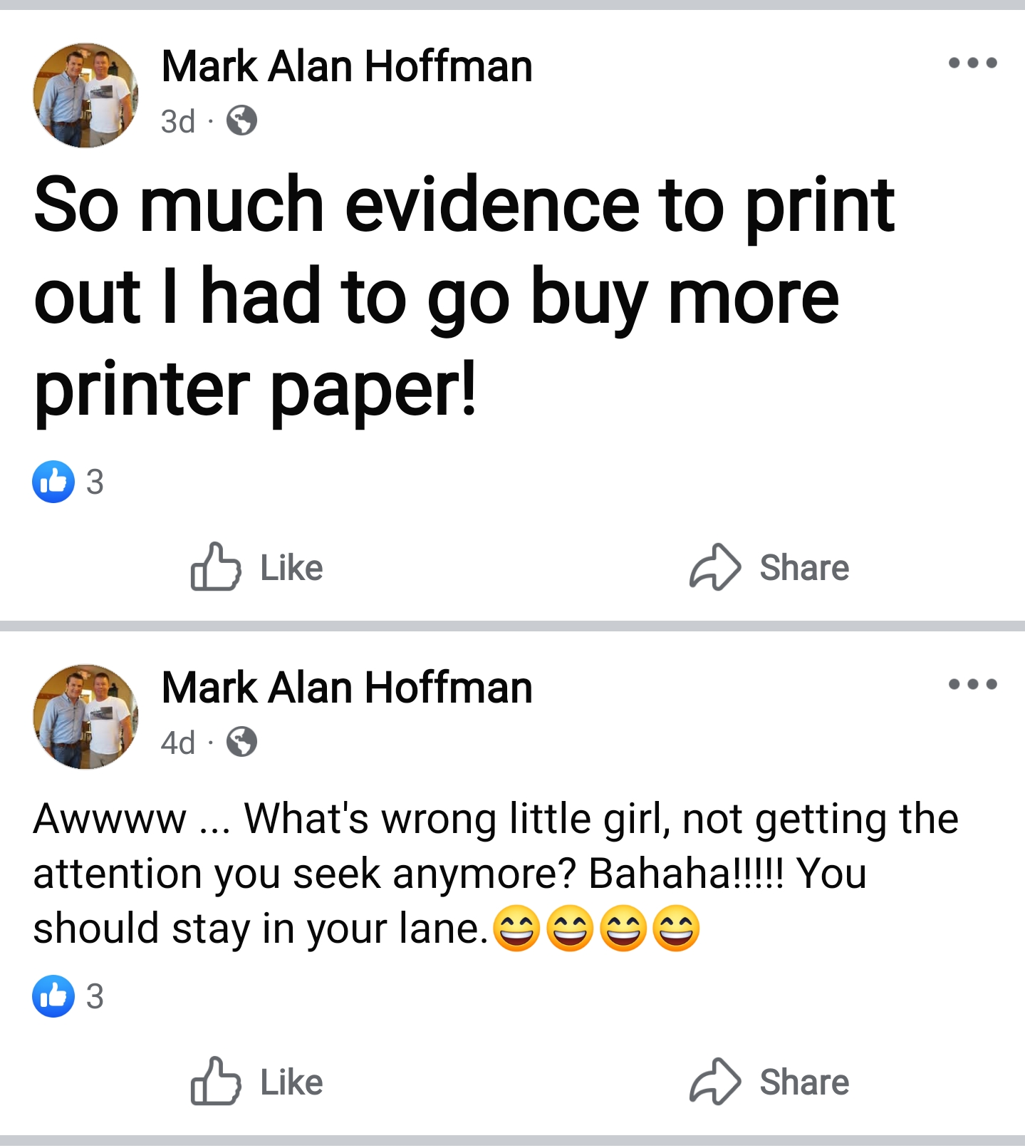Screen dimensions: 1025x1148
Task: Click globe privacy icon on 3d post
Action: click(241, 120)
